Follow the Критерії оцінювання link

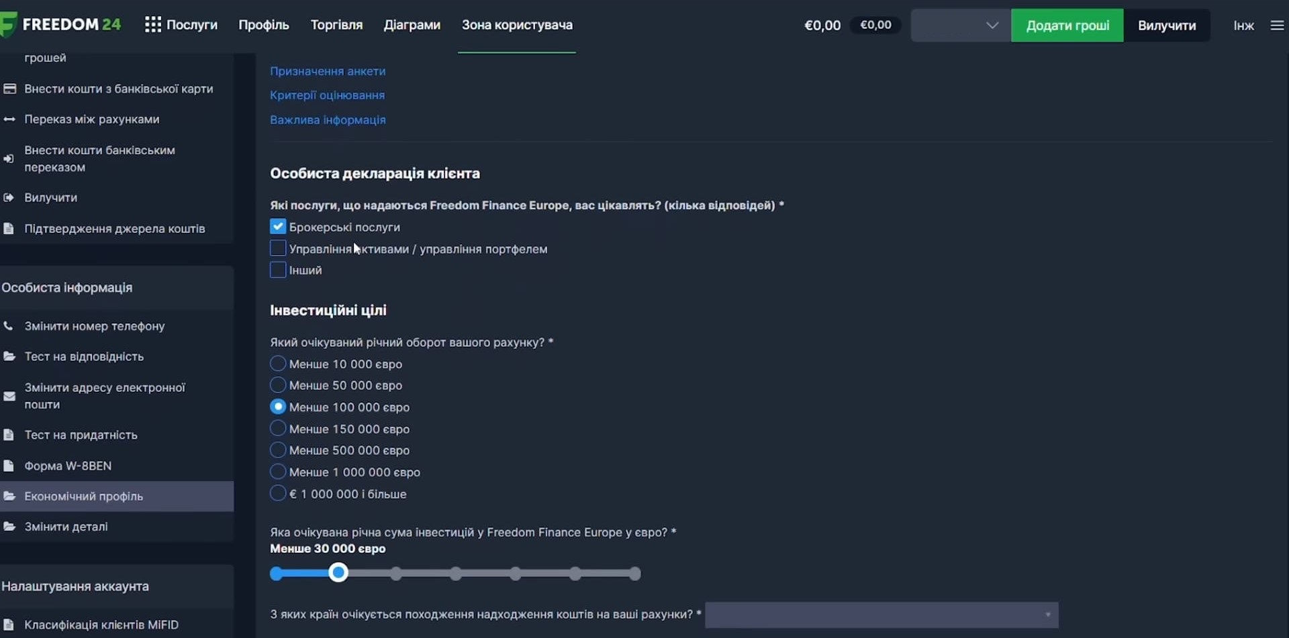pyautogui.click(x=328, y=95)
